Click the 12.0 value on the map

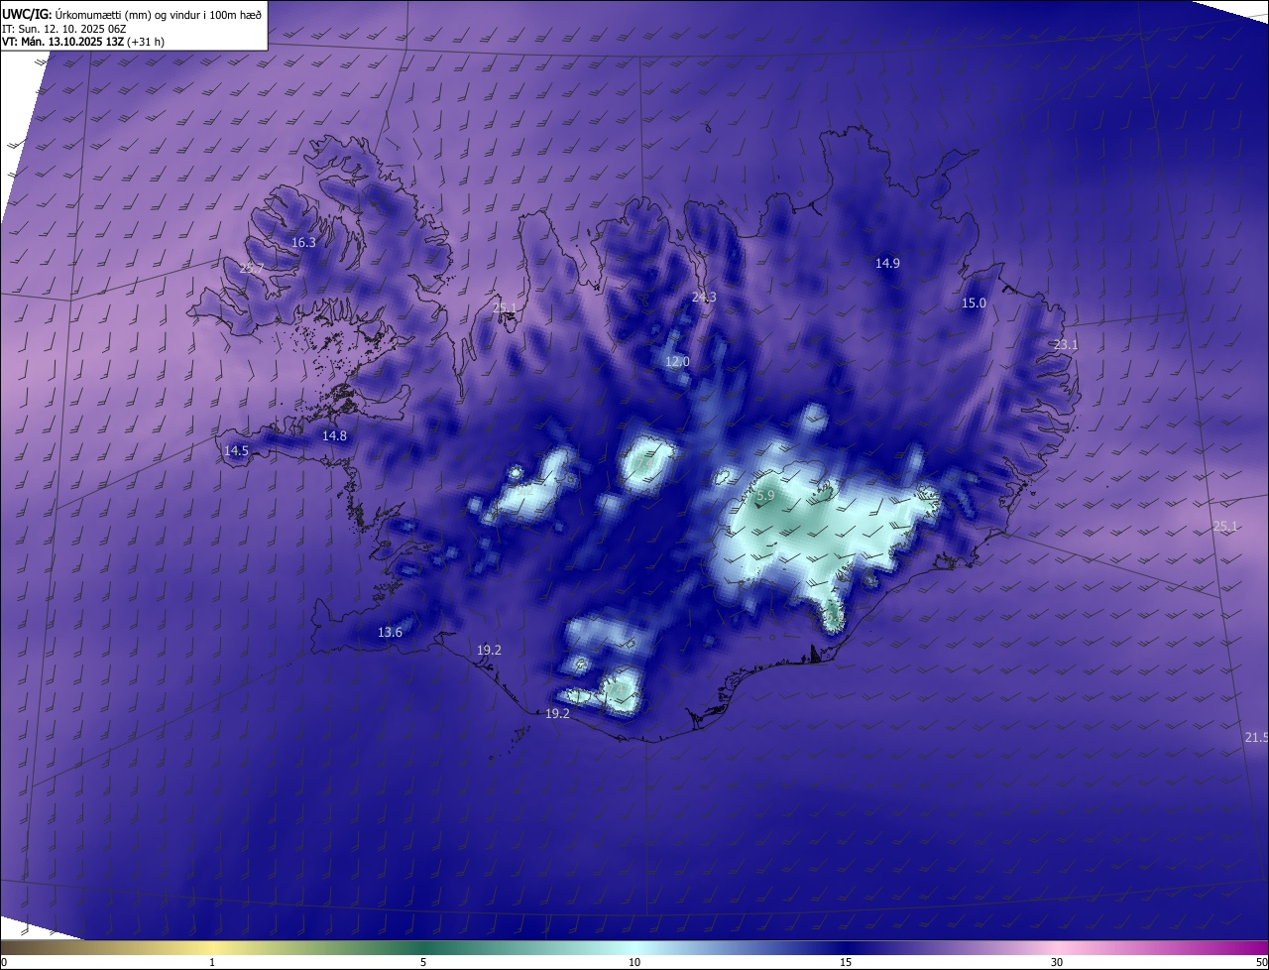point(677,362)
